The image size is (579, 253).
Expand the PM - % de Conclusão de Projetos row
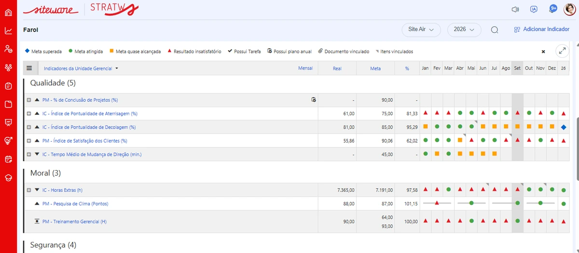pyautogui.click(x=29, y=100)
